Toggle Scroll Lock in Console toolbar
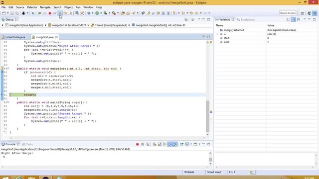The height and width of the screenshot is (179, 319). pos(159,144)
